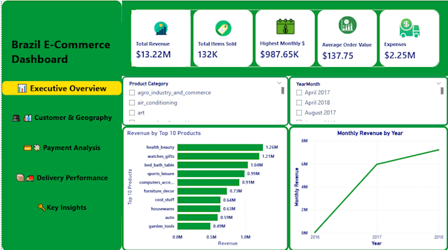Select the August 2017 checkbox
This screenshot has width=448, height=250.
click(x=299, y=113)
